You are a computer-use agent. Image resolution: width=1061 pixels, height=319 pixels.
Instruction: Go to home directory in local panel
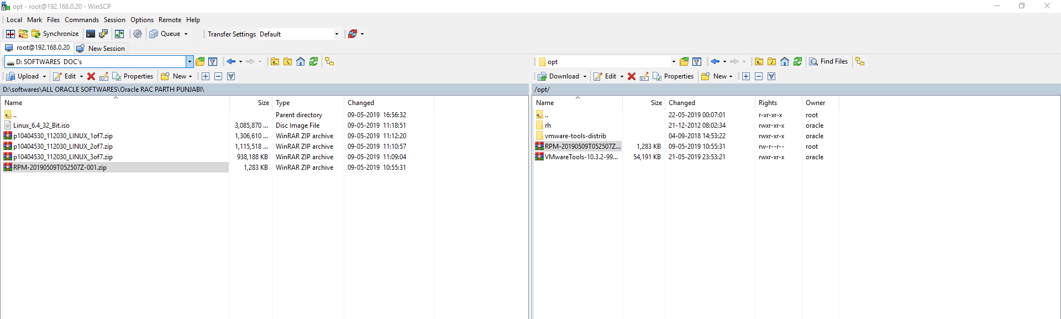coord(301,61)
